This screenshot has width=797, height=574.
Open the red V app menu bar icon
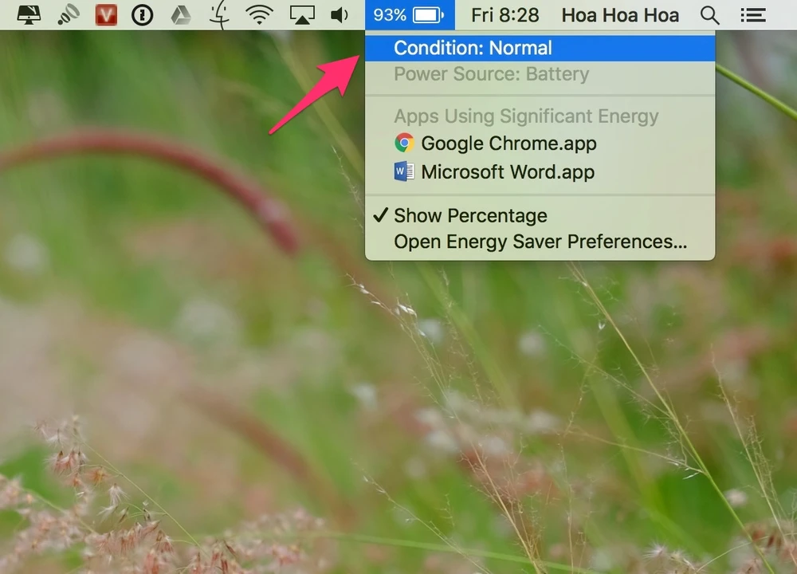click(106, 14)
